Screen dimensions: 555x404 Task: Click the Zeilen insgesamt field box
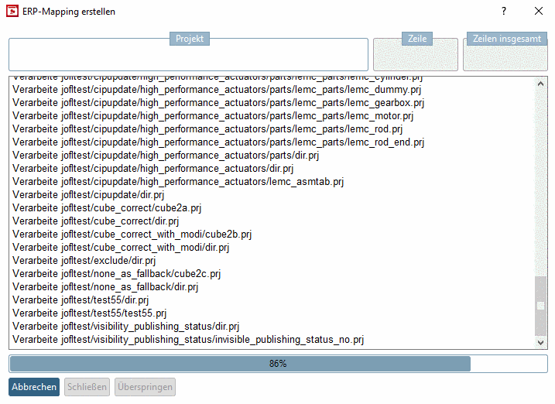tap(505, 56)
